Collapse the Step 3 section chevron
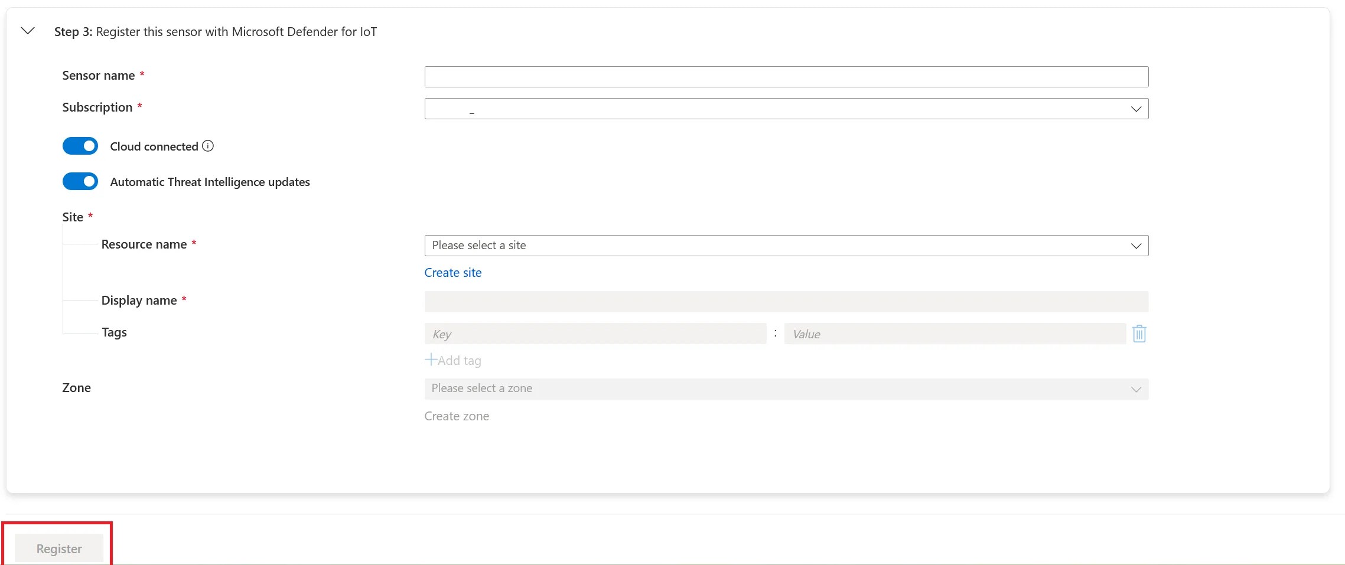 pyautogui.click(x=28, y=31)
